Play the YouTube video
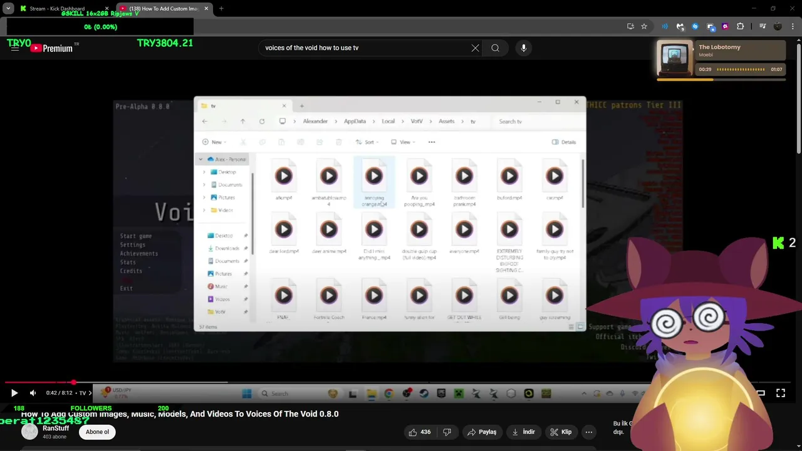 [14, 393]
